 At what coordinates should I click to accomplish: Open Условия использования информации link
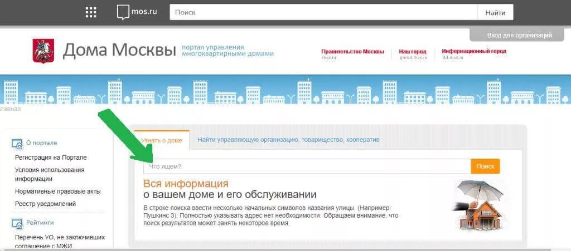[x=50, y=174]
